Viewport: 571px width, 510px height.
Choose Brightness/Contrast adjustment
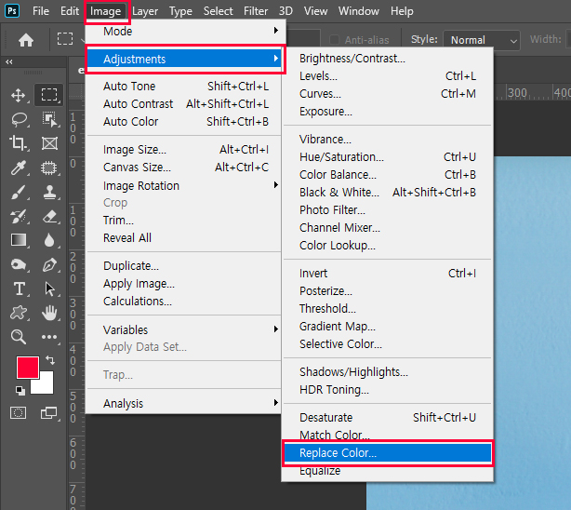(x=388, y=59)
